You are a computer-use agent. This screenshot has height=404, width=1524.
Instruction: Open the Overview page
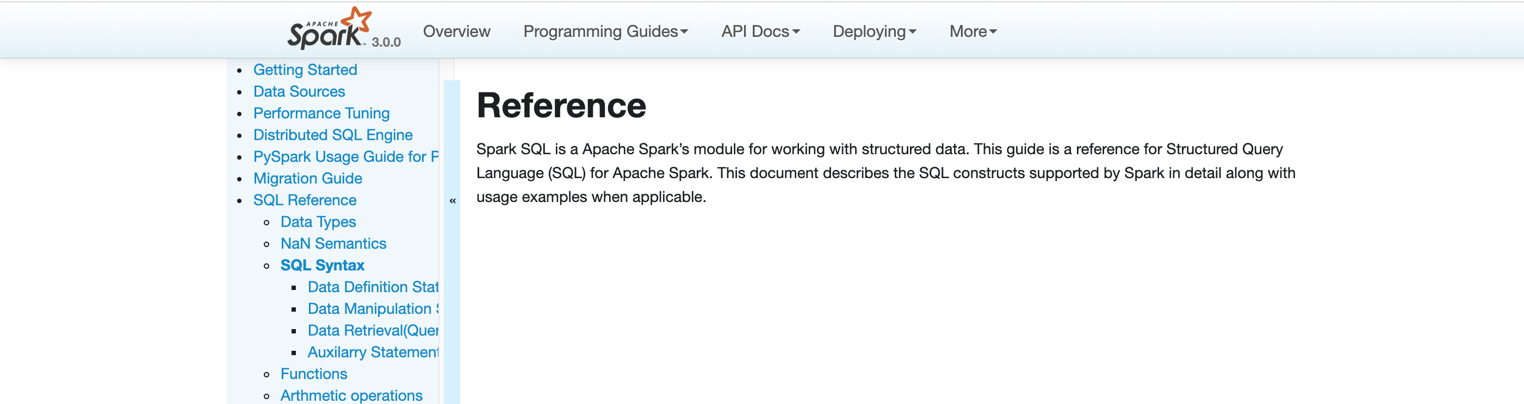pos(456,31)
